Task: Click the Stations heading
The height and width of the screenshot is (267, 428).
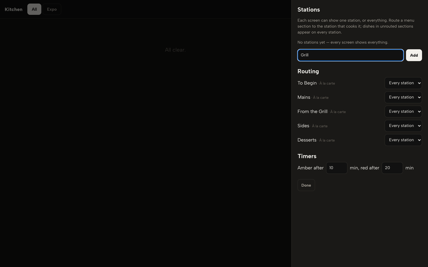Action: (309, 9)
